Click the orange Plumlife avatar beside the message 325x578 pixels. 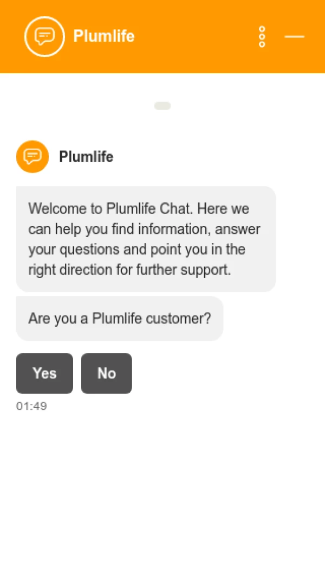pos(32,157)
